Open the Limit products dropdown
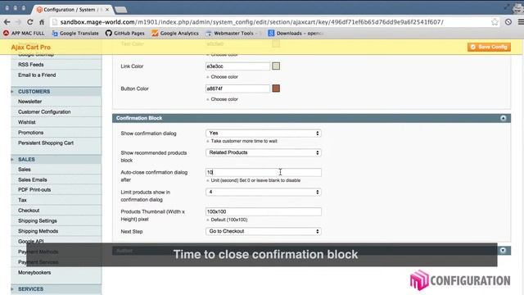Screen dimensions: 524x295 [264, 192]
